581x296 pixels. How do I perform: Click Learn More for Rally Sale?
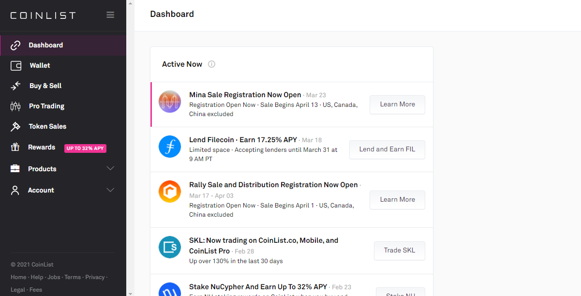[x=397, y=200]
